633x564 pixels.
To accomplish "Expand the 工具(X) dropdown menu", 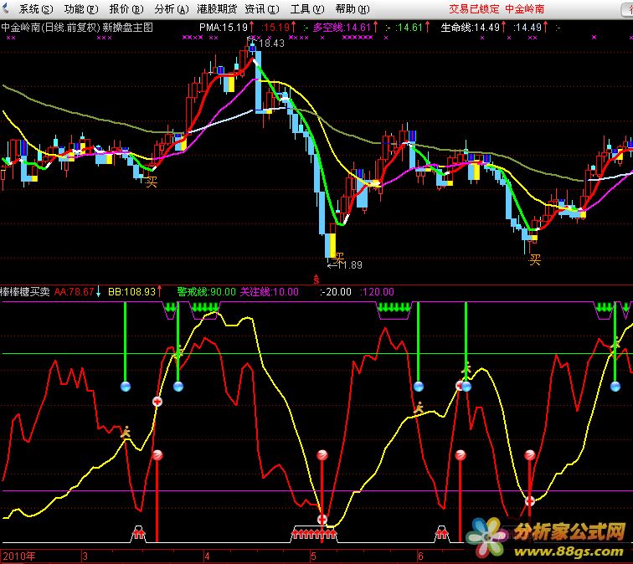I will [x=305, y=9].
